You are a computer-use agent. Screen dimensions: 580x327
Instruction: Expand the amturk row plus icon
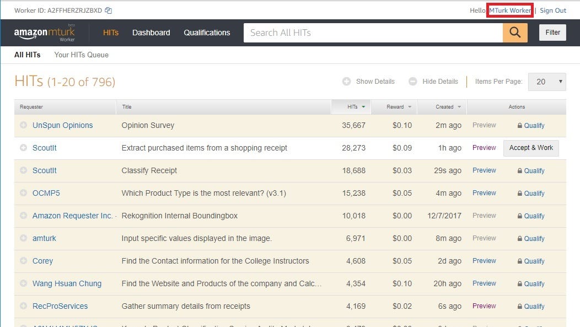23,238
